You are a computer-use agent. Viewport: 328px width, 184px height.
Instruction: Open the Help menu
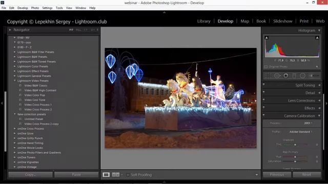[x=92, y=8]
